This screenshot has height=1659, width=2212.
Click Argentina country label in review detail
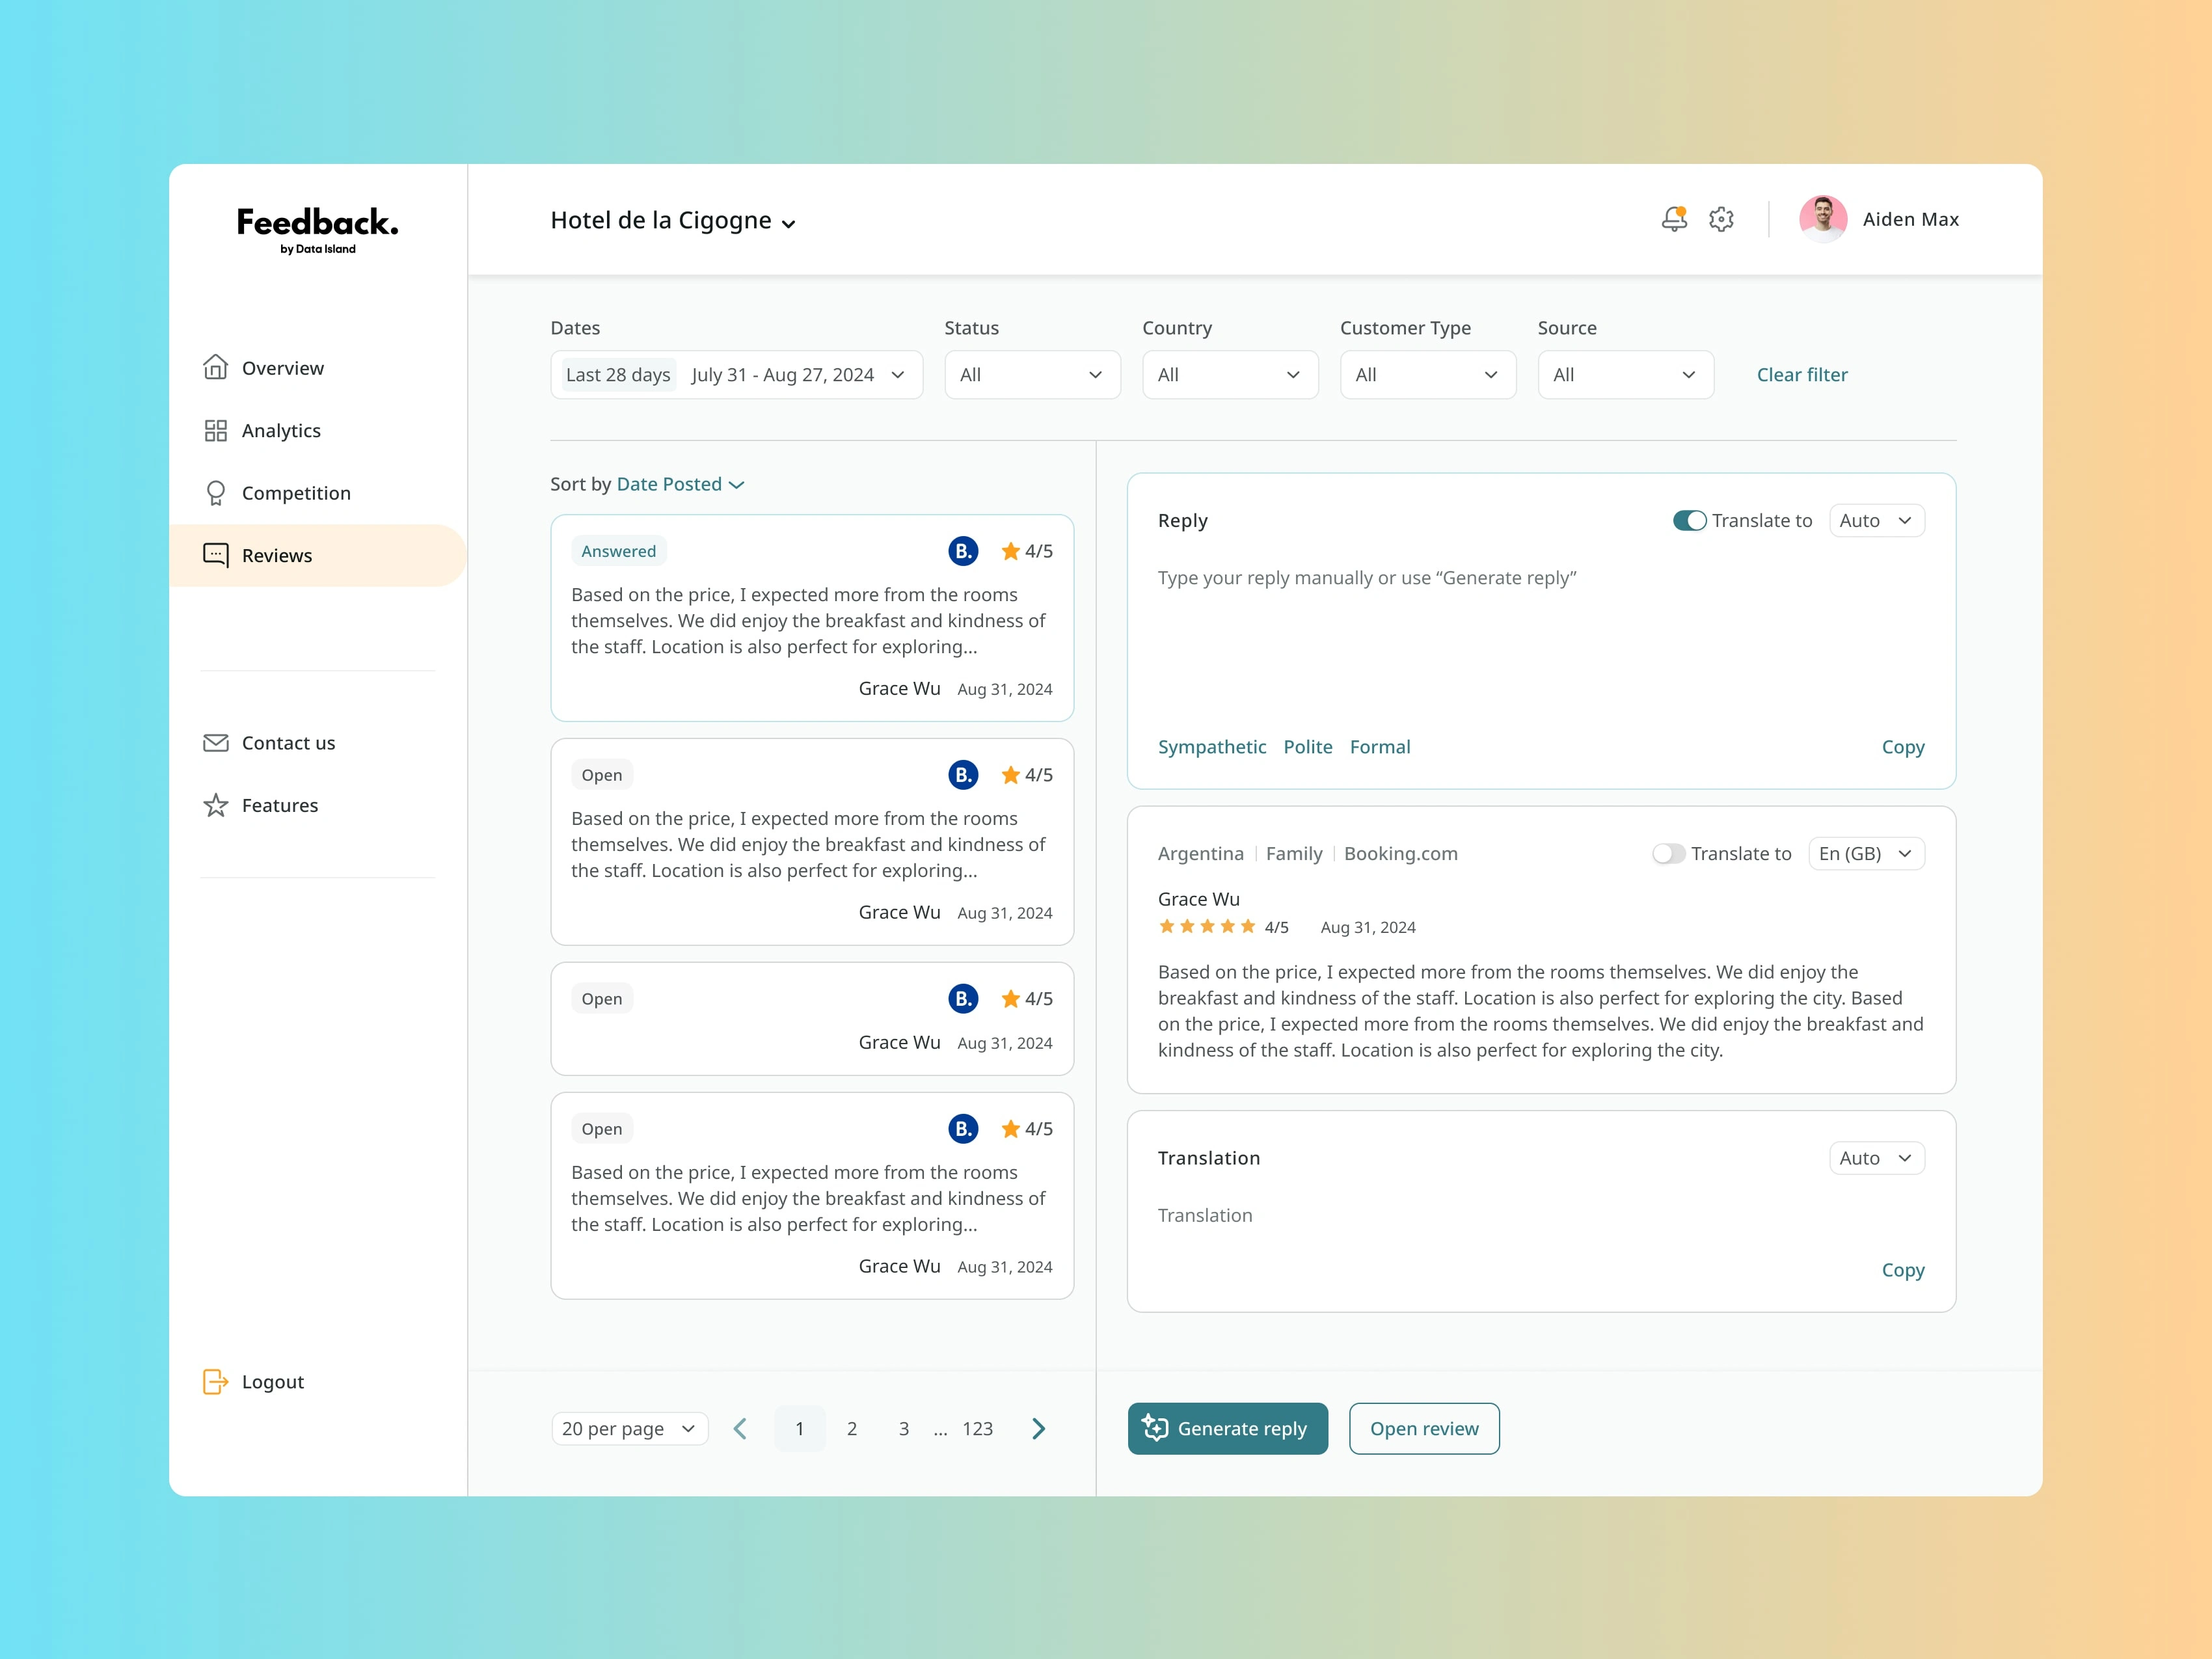coord(1201,854)
